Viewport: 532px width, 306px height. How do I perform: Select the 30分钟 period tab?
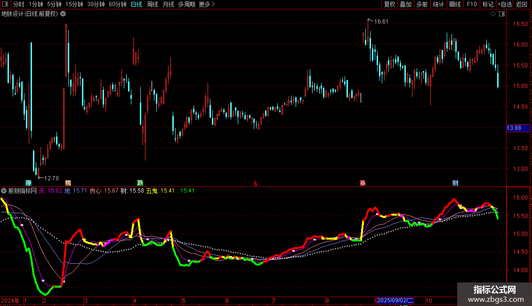[96, 4]
